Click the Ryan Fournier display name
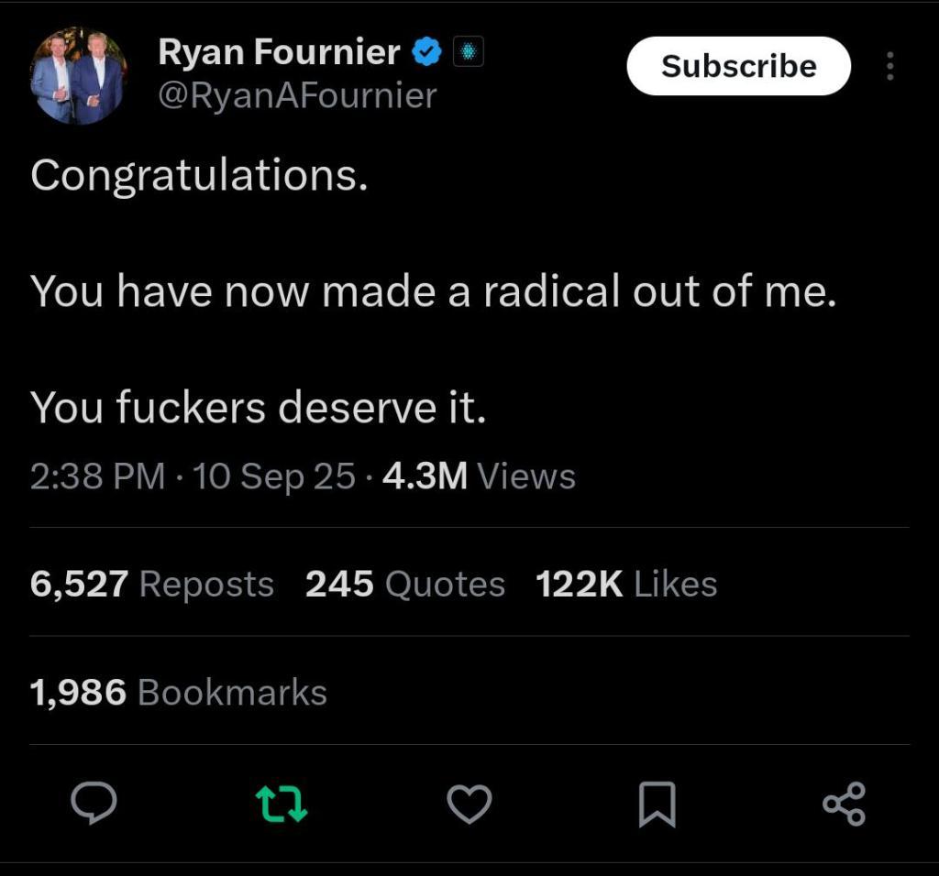The image size is (939, 876). (x=279, y=52)
